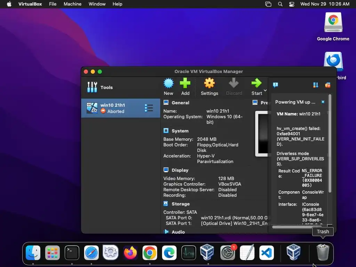Open Finder from the dock
The image size is (356, 267).
click(x=33, y=252)
